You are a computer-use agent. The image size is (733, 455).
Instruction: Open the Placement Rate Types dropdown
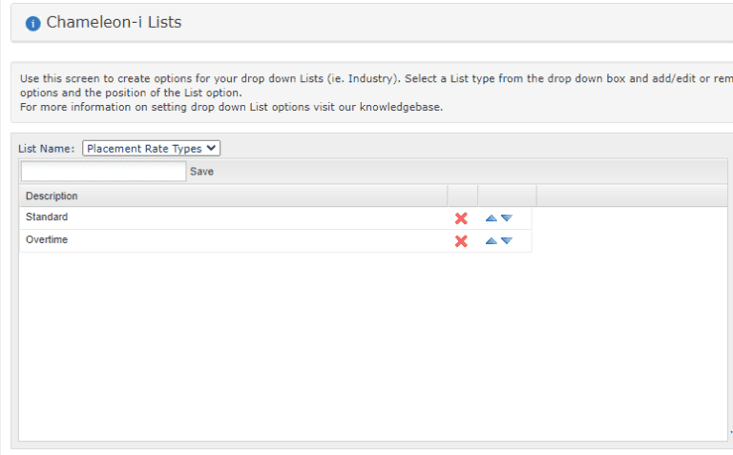[151, 149]
